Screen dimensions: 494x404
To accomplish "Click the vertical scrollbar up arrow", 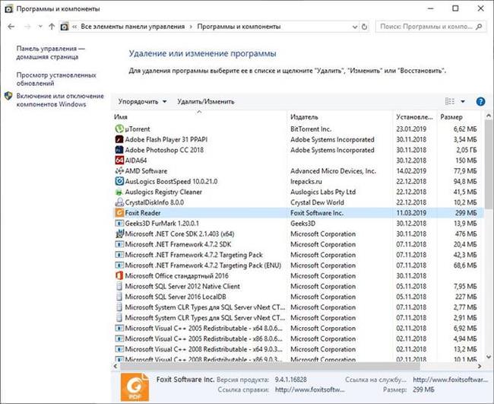I will (x=489, y=116).
